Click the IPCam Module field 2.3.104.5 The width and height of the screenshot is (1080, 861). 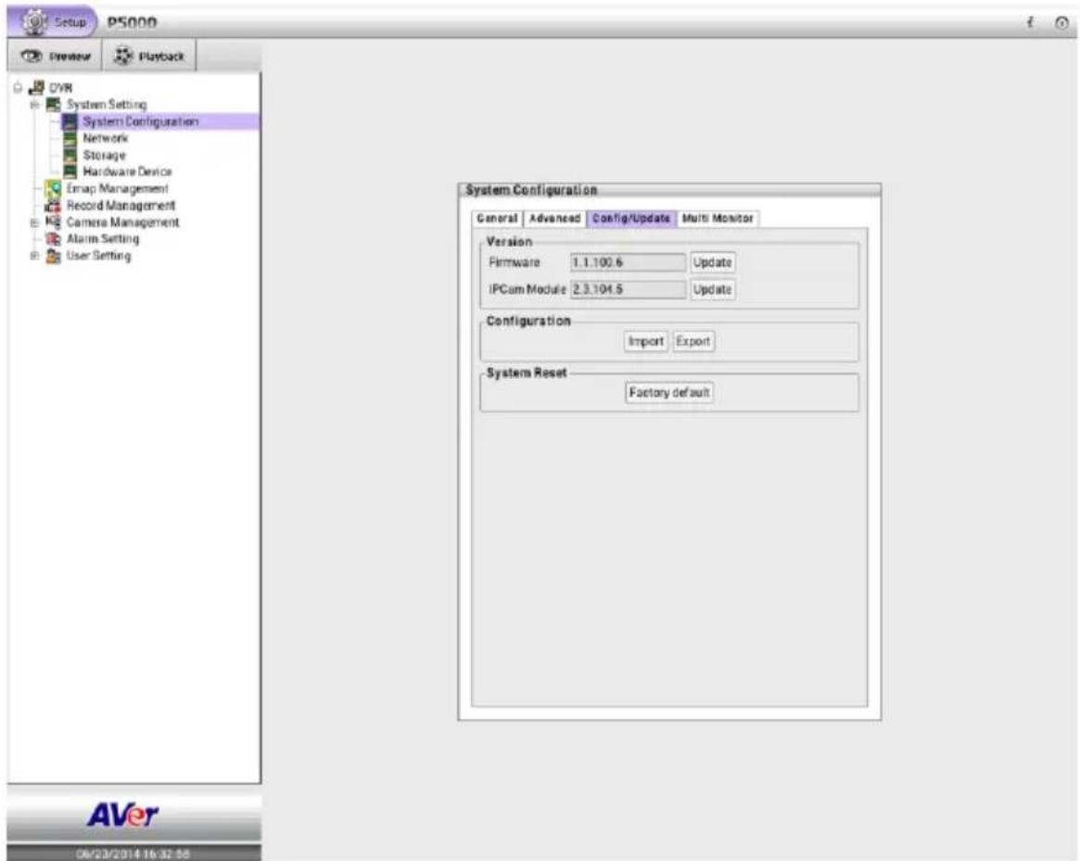click(628, 289)
